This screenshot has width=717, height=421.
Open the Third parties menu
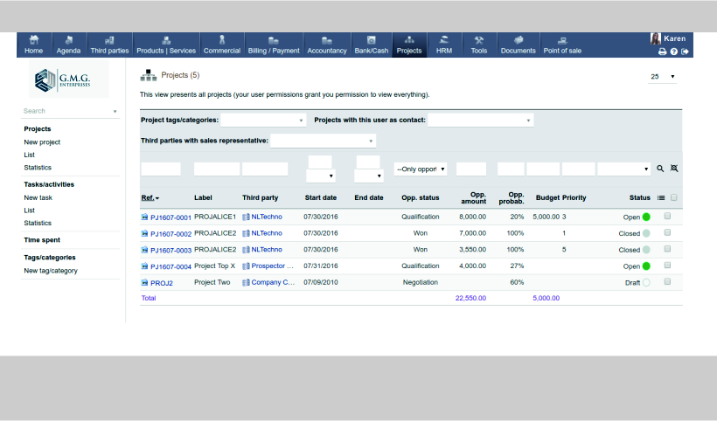(109, 45)
